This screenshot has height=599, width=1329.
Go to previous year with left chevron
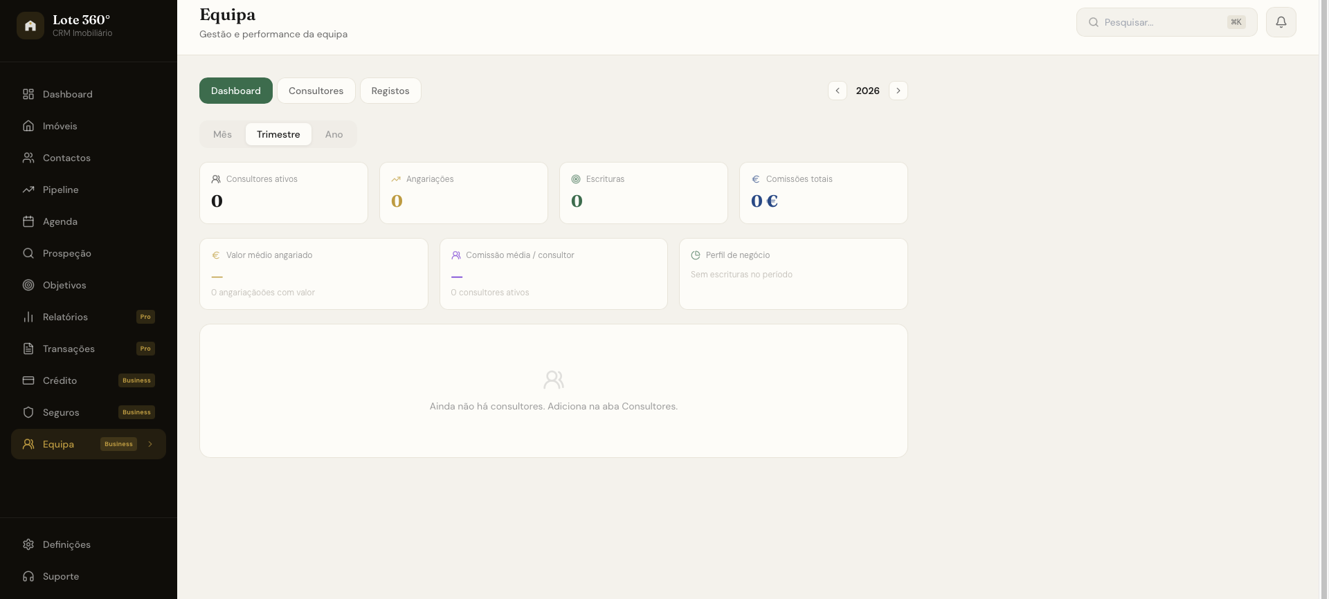(838, 91)
